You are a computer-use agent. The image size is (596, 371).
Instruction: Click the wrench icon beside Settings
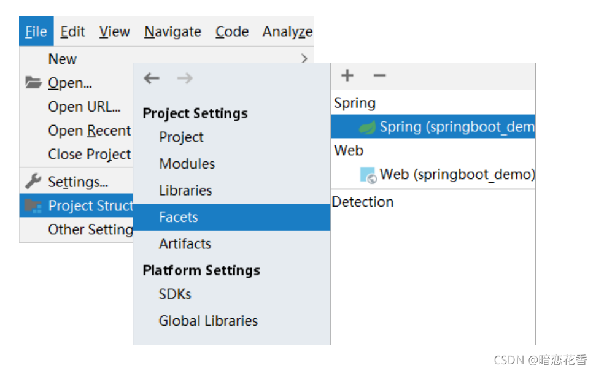[33, 182]
